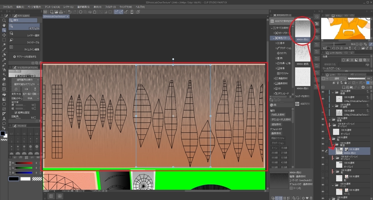
Task: Click the flip horizontal button in tool property
Action: pos(26,89)
